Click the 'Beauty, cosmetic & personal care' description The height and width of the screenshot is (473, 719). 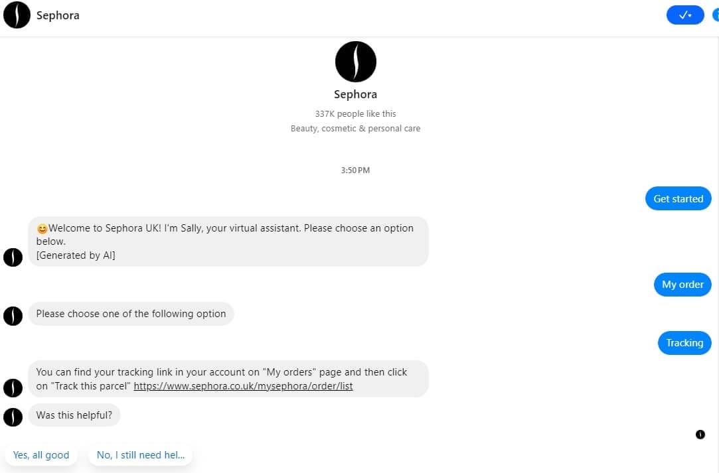[355, 128]
